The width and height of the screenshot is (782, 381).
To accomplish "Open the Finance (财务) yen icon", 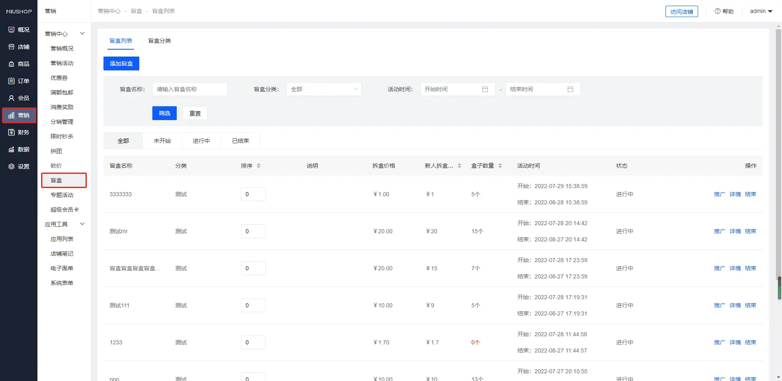I will [11, 132].
